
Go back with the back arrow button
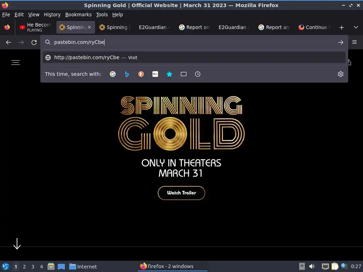point(9,42)
